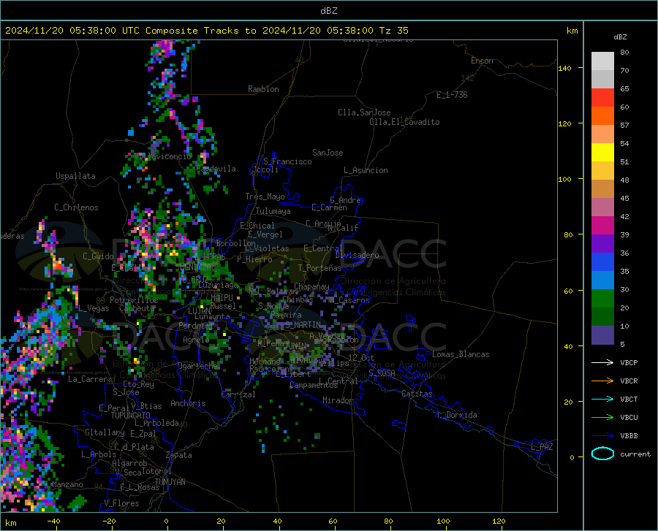Click the white VBCP arrow legend icon
The height and width of the screenshot is (531, 658).
click(602, 362)
